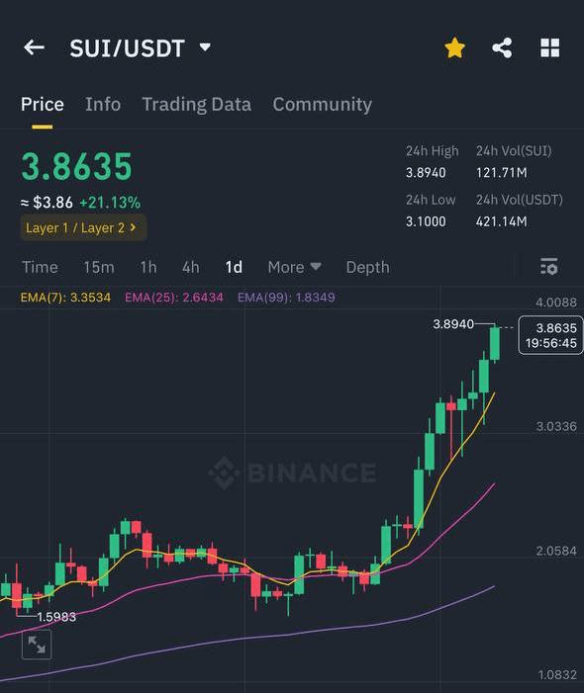Open Layer 1 / Layer 2 category tag

(x=83, y=228)
